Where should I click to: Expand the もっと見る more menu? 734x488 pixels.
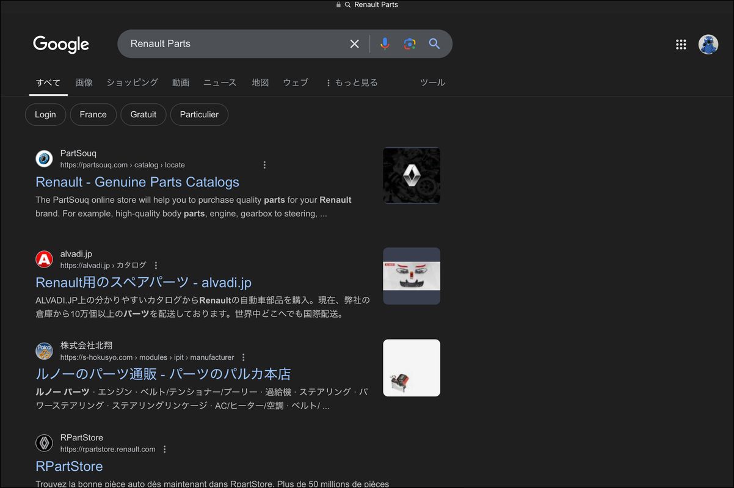tap(351, 82)
